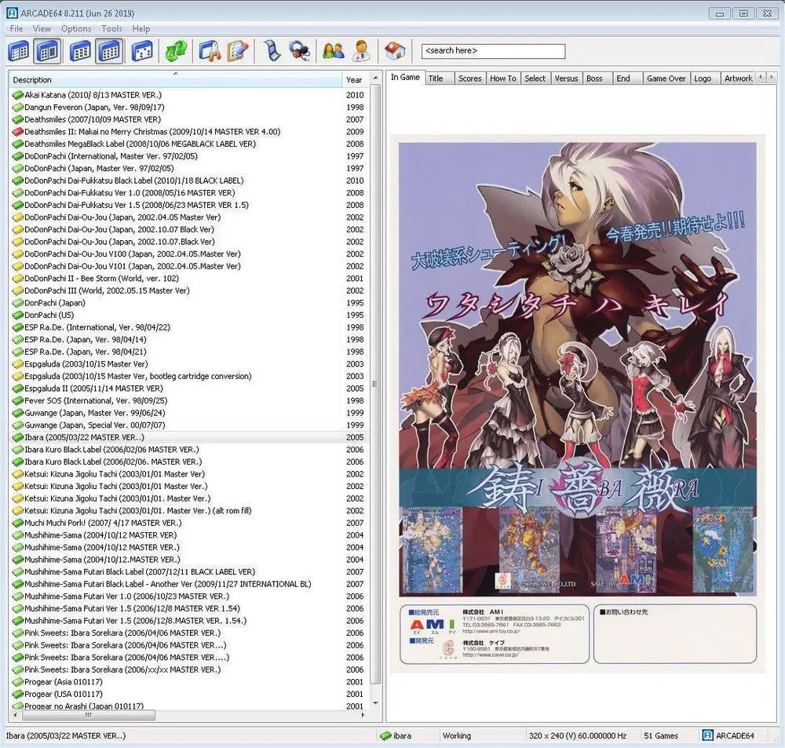Switch to the Title tab
This screenshot has height=748, width=785.
440,78
